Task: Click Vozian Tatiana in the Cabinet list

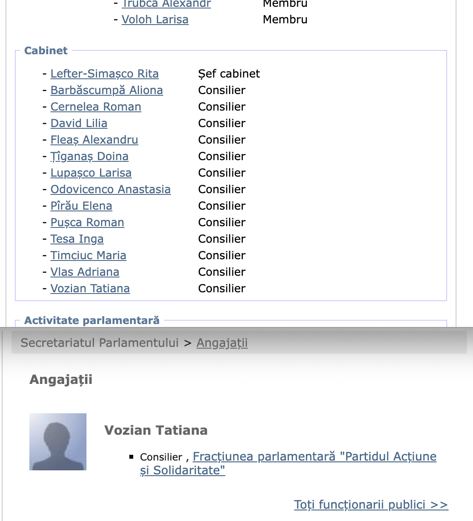Action: [90, 288]
